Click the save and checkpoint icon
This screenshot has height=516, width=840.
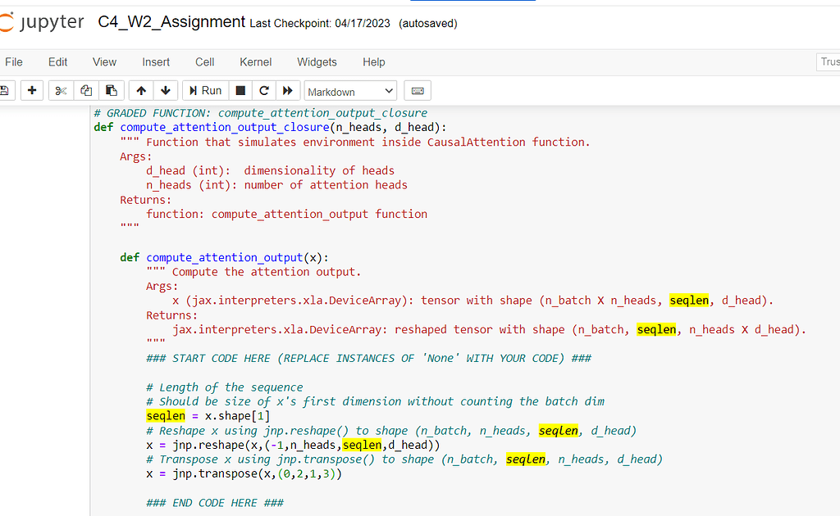tap(4, 91)
